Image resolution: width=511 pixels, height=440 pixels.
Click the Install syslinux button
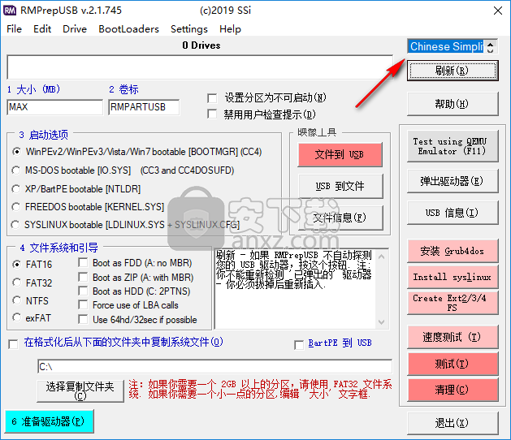click(x=453, y=277)
